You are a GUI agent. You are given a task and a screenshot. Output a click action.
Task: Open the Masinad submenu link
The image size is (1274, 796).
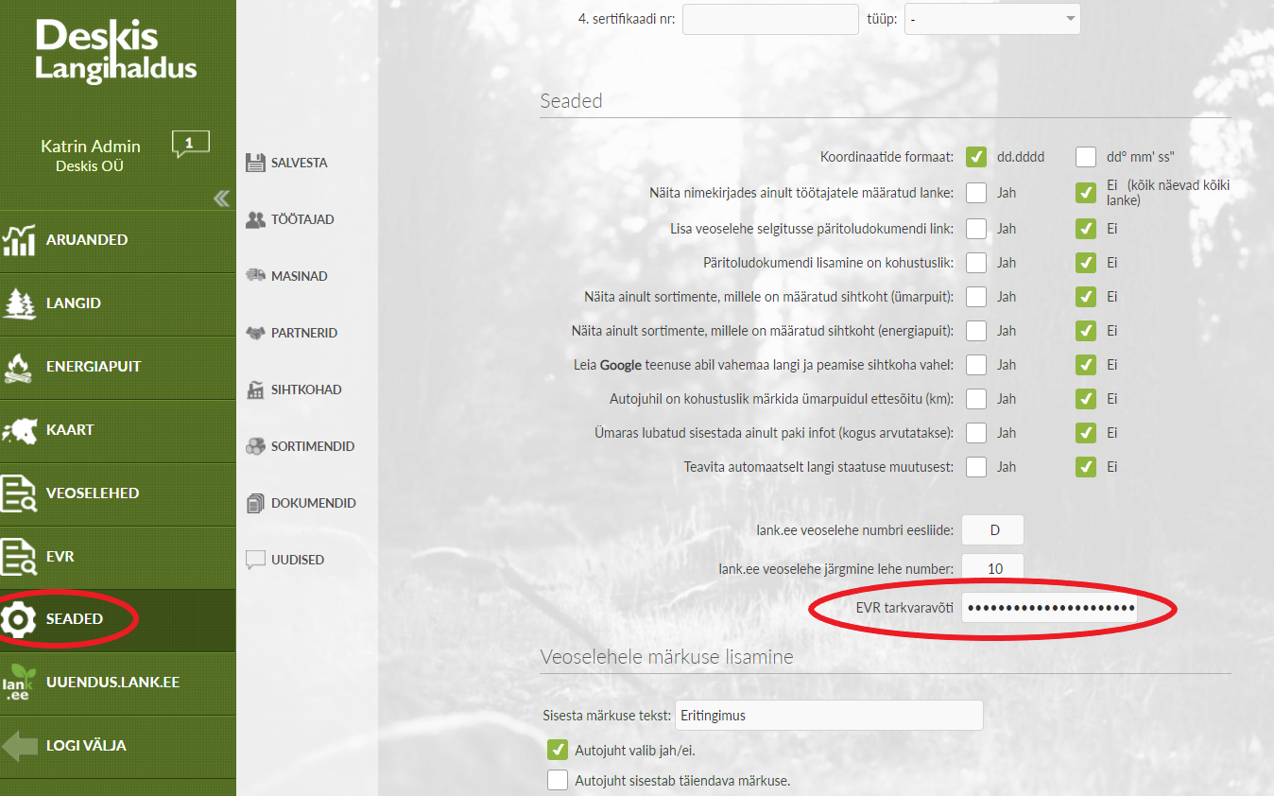click(x=300, y=276)
